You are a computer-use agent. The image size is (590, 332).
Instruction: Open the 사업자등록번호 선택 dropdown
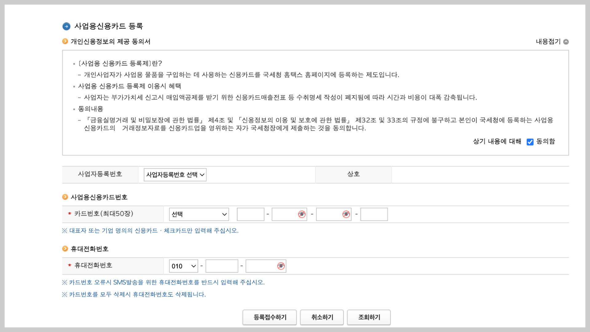click(x=175, y=175)
